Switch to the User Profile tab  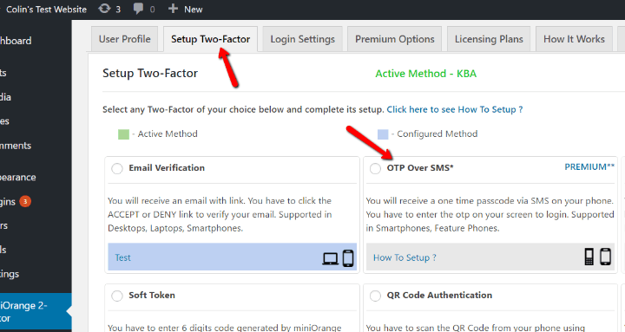[x=125, y=39]
